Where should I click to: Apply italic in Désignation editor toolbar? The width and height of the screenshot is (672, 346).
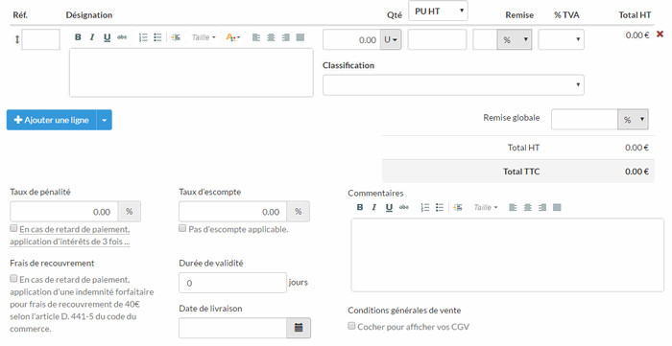click(x=92, y=37)
